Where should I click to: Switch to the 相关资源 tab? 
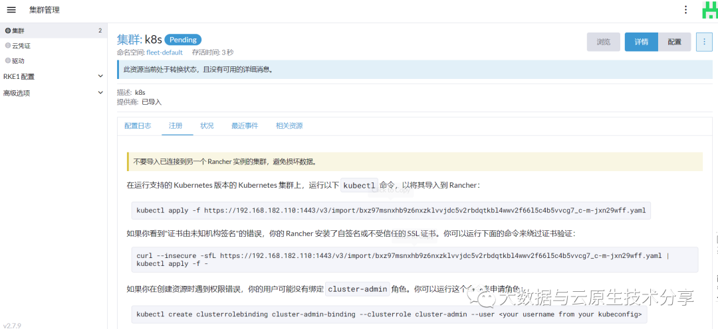tap(289, 125)
